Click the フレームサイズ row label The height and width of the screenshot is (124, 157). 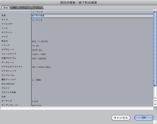[9, 54]
